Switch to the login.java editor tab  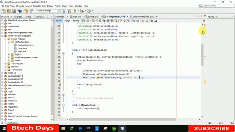[77, 16]
